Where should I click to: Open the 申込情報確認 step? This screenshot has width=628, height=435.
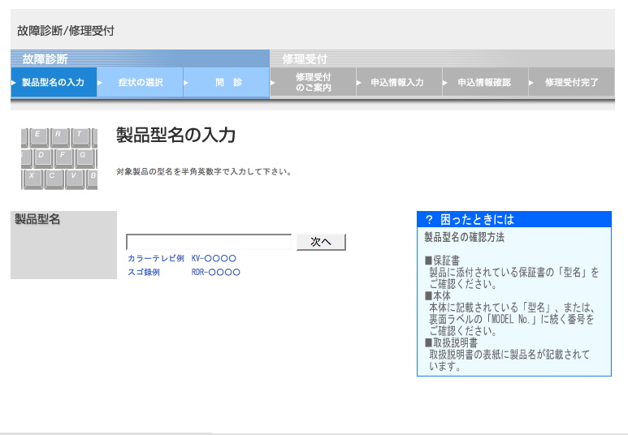coord(483,83)
